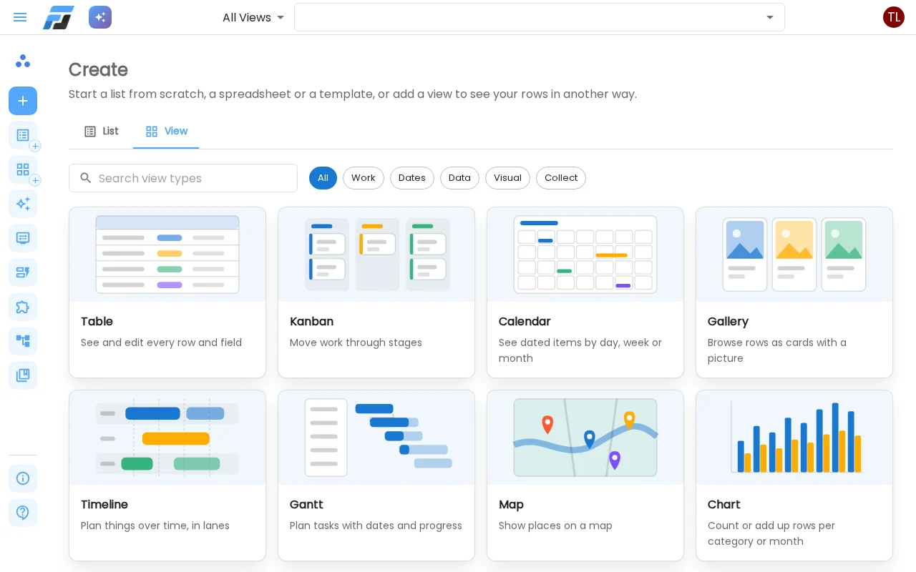The height and width of the screenshot is (572, 916).
Task: Focus the Search view types field
Action: click(183, 178)
